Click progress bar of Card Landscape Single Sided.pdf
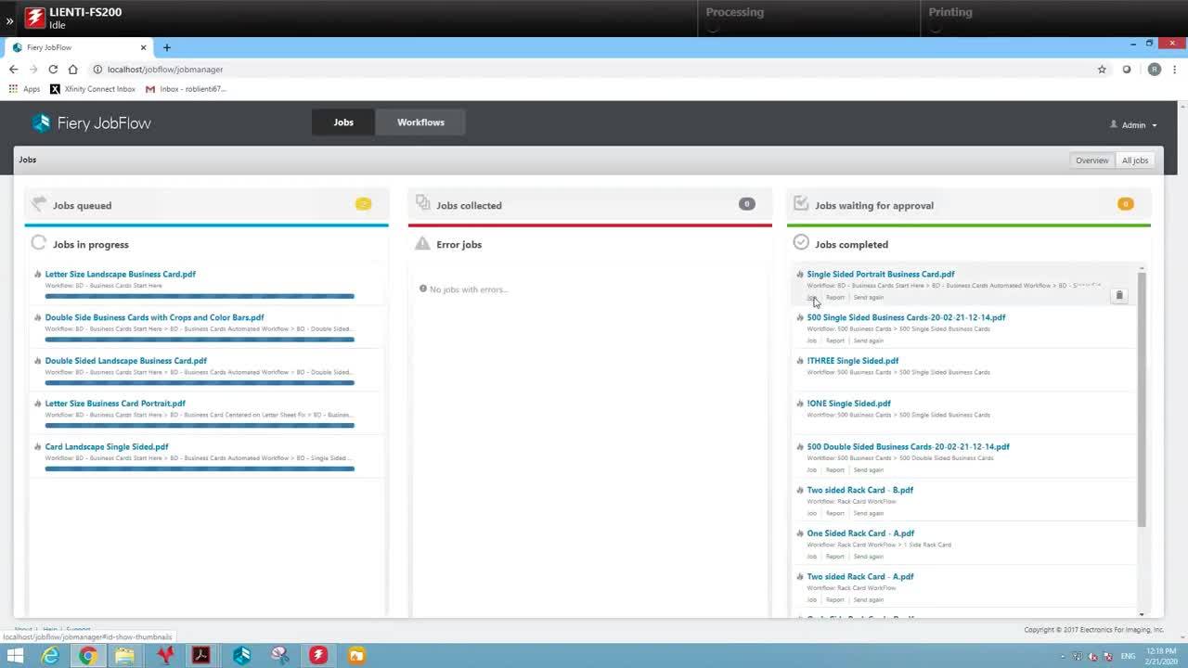 (200, 469)
